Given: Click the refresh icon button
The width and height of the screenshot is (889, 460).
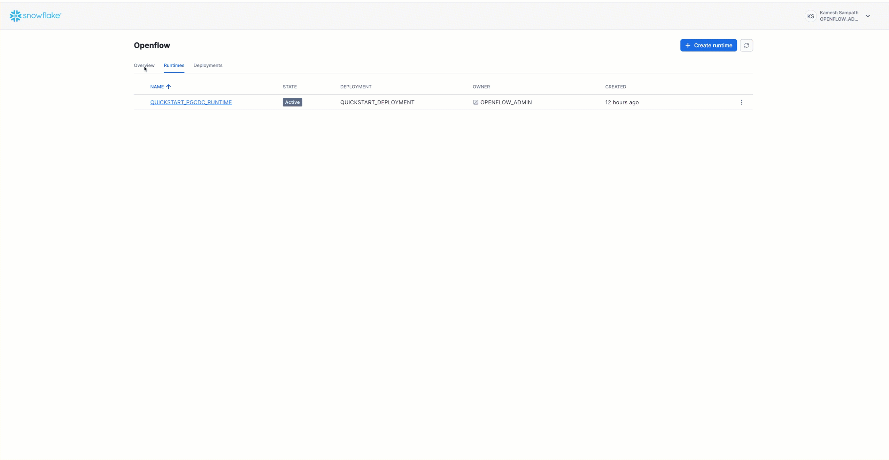Looking at the screenshot, I should point(746,45).
